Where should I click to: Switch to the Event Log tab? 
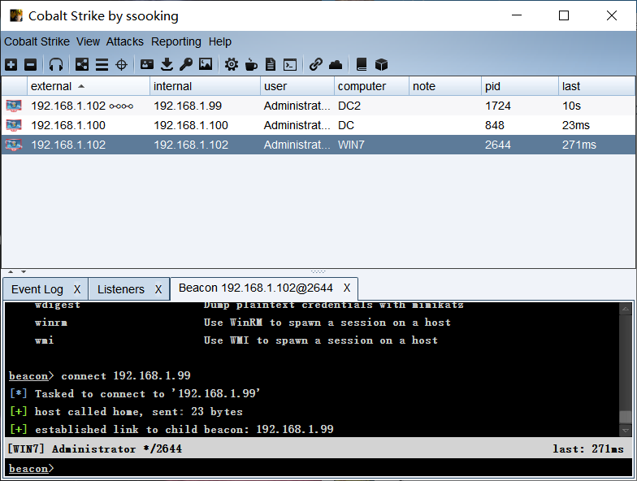point(37,289)
